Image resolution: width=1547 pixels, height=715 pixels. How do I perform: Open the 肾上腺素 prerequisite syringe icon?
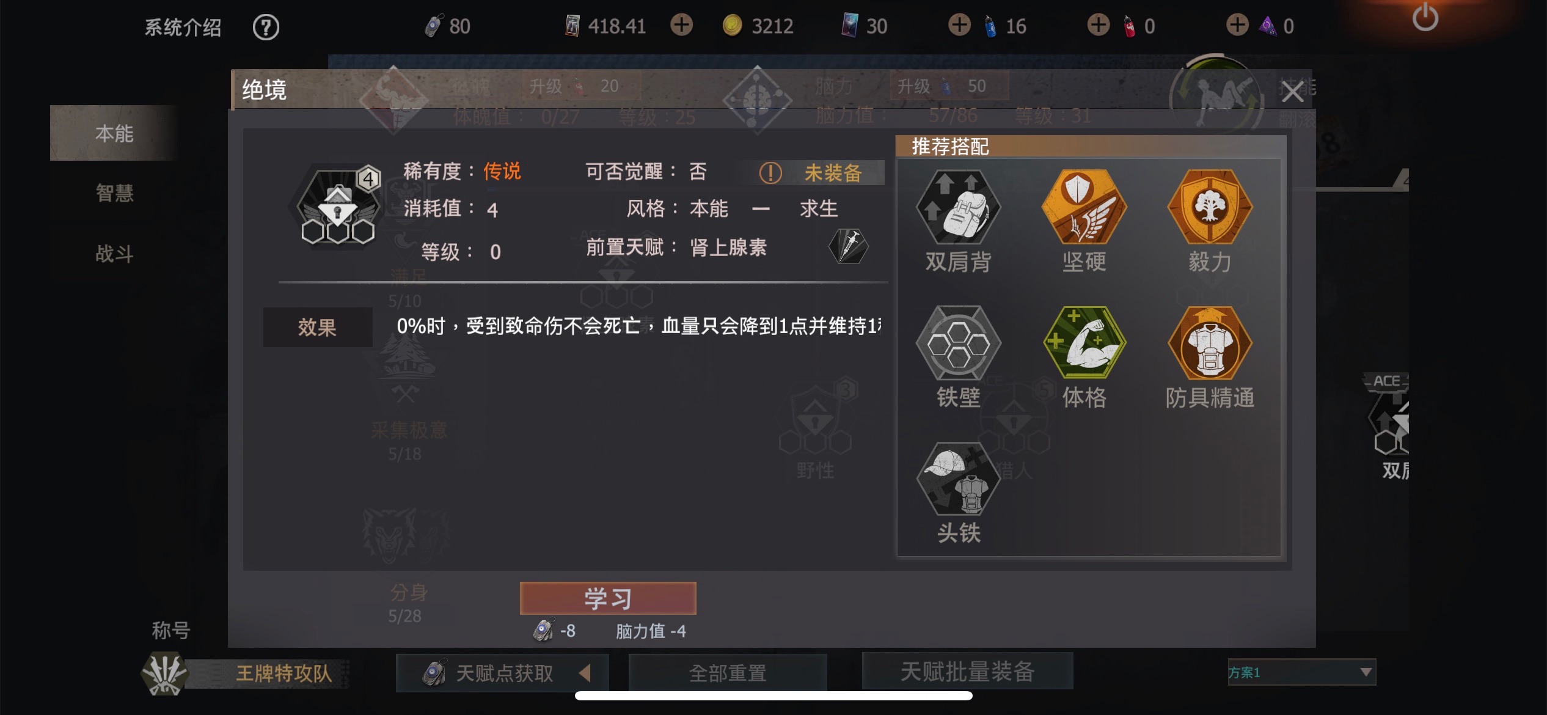(848, 247)
